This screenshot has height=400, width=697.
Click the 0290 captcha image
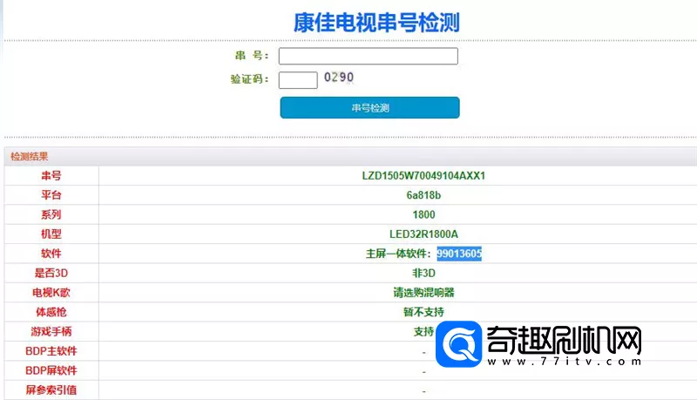point(339,78)
